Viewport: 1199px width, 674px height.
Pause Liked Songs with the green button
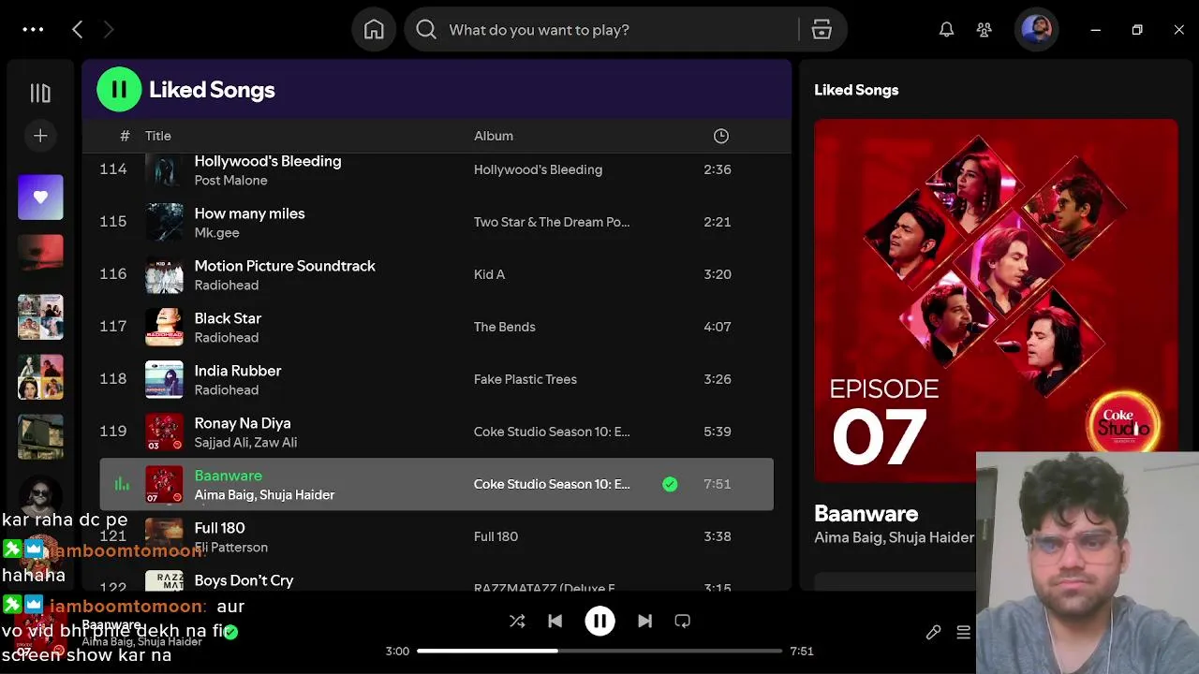[119, 90]
